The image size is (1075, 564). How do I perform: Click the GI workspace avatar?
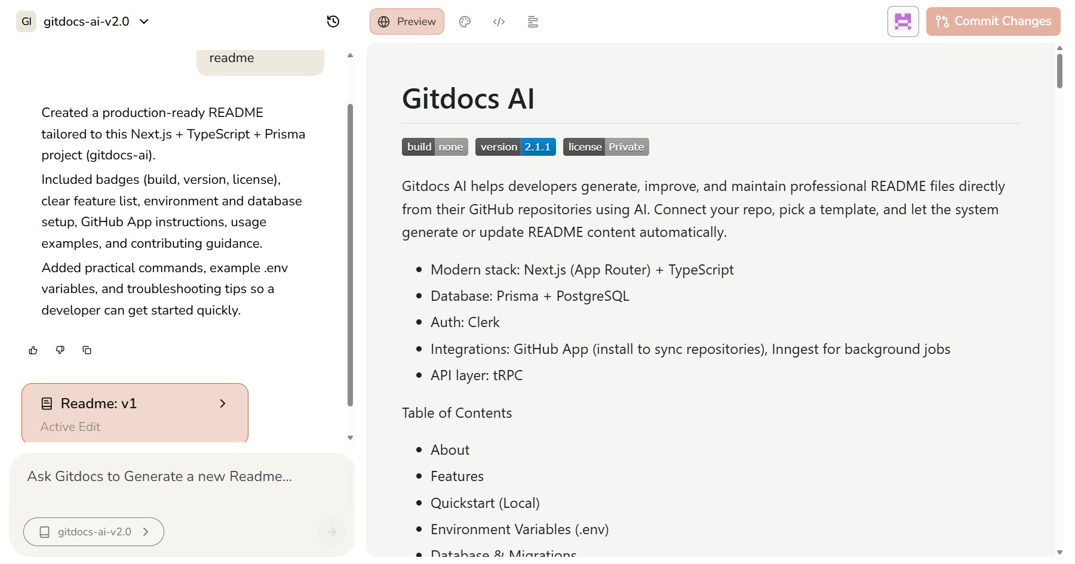coord(26,21)
